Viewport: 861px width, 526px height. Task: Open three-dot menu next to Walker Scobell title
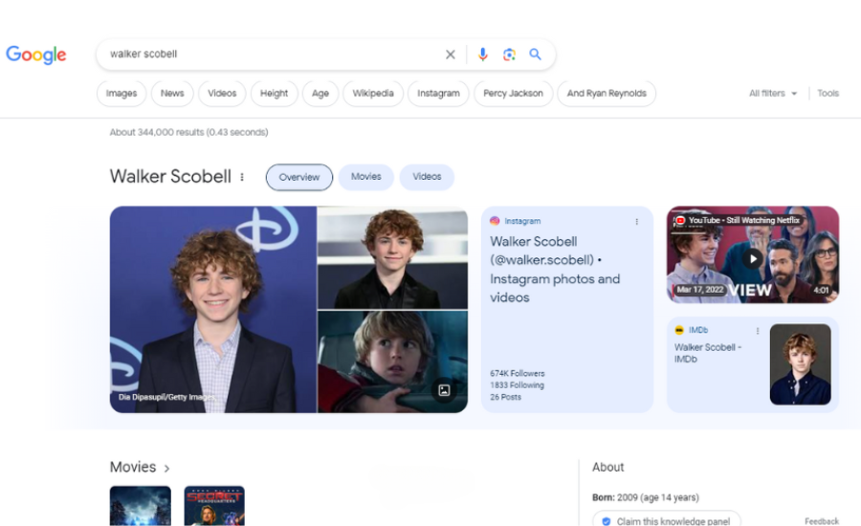pos(242,177)
